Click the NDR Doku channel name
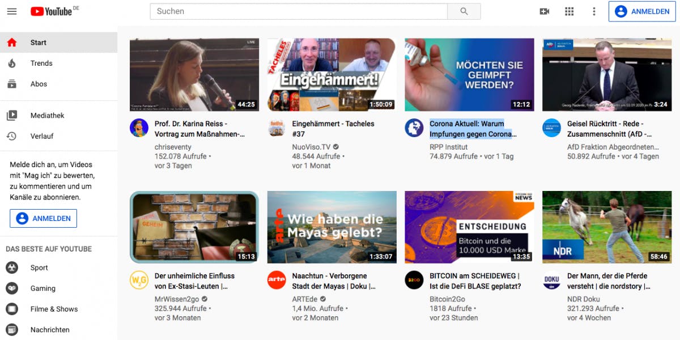The image size is (680, 340). tap(584, 299)
